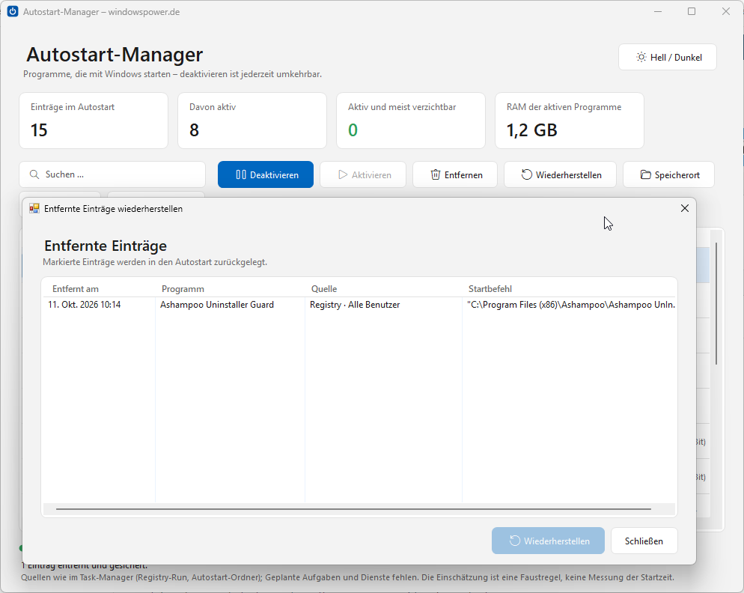
Task: Sort by Startbefehl column header
Action: tap(490, 289)
